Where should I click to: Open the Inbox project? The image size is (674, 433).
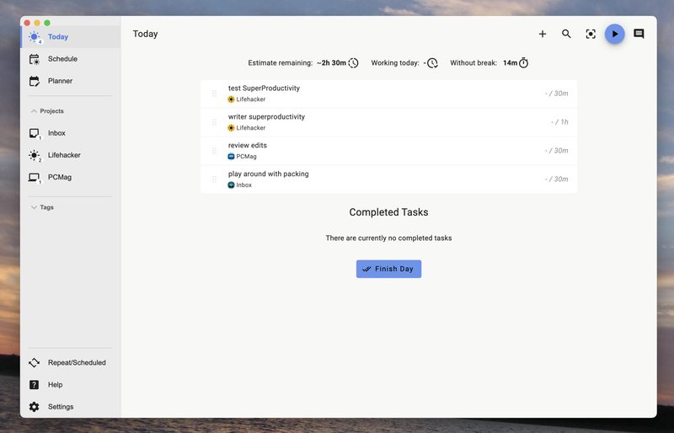pos(56,133)
